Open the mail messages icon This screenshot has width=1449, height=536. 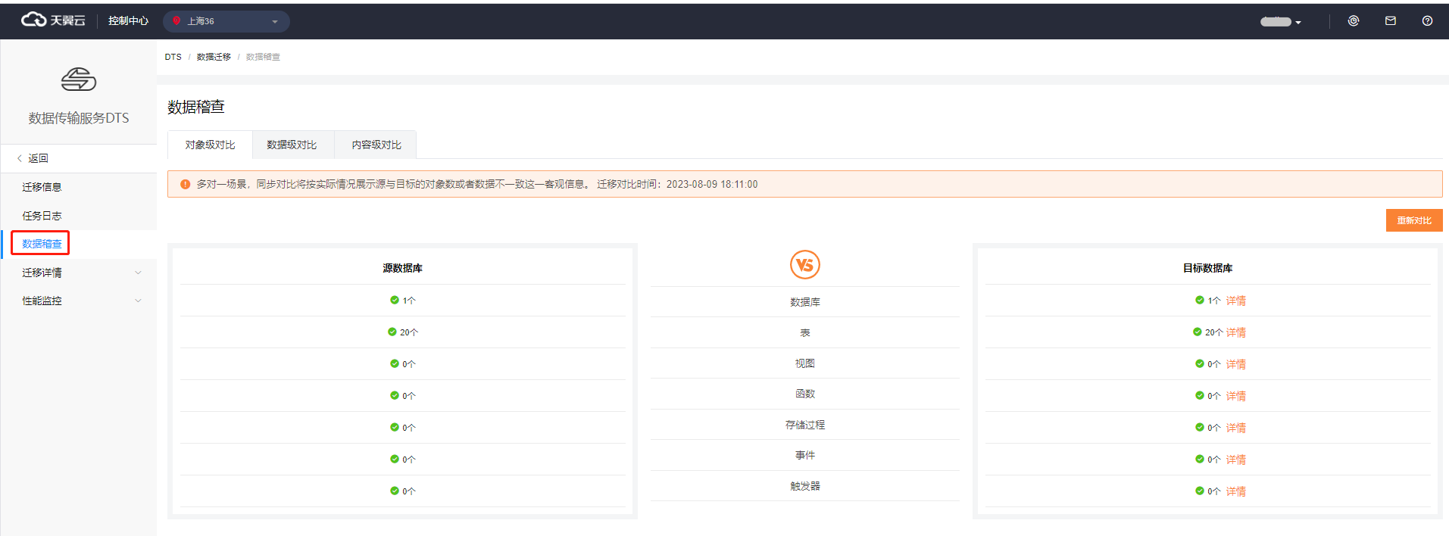tap(1391, 21)
